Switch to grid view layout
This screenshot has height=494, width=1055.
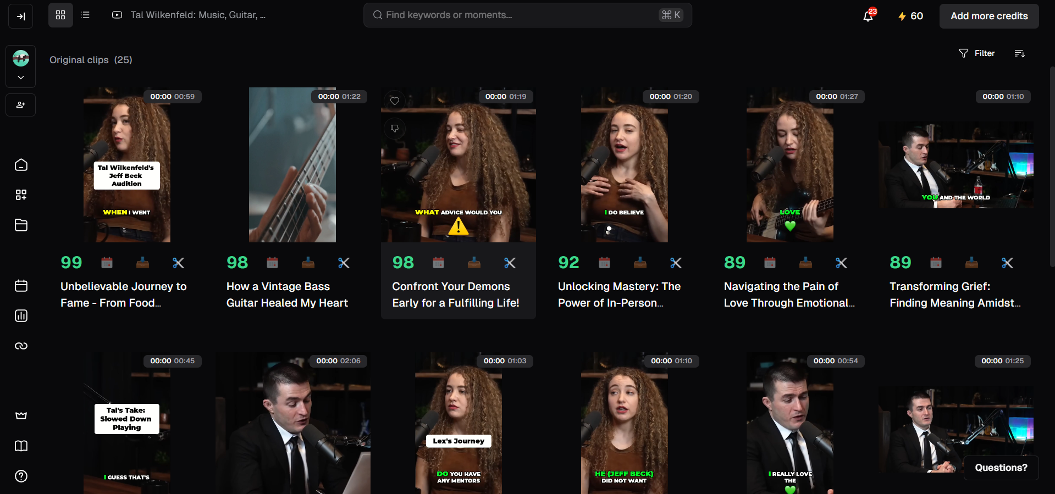pos(60,15)
